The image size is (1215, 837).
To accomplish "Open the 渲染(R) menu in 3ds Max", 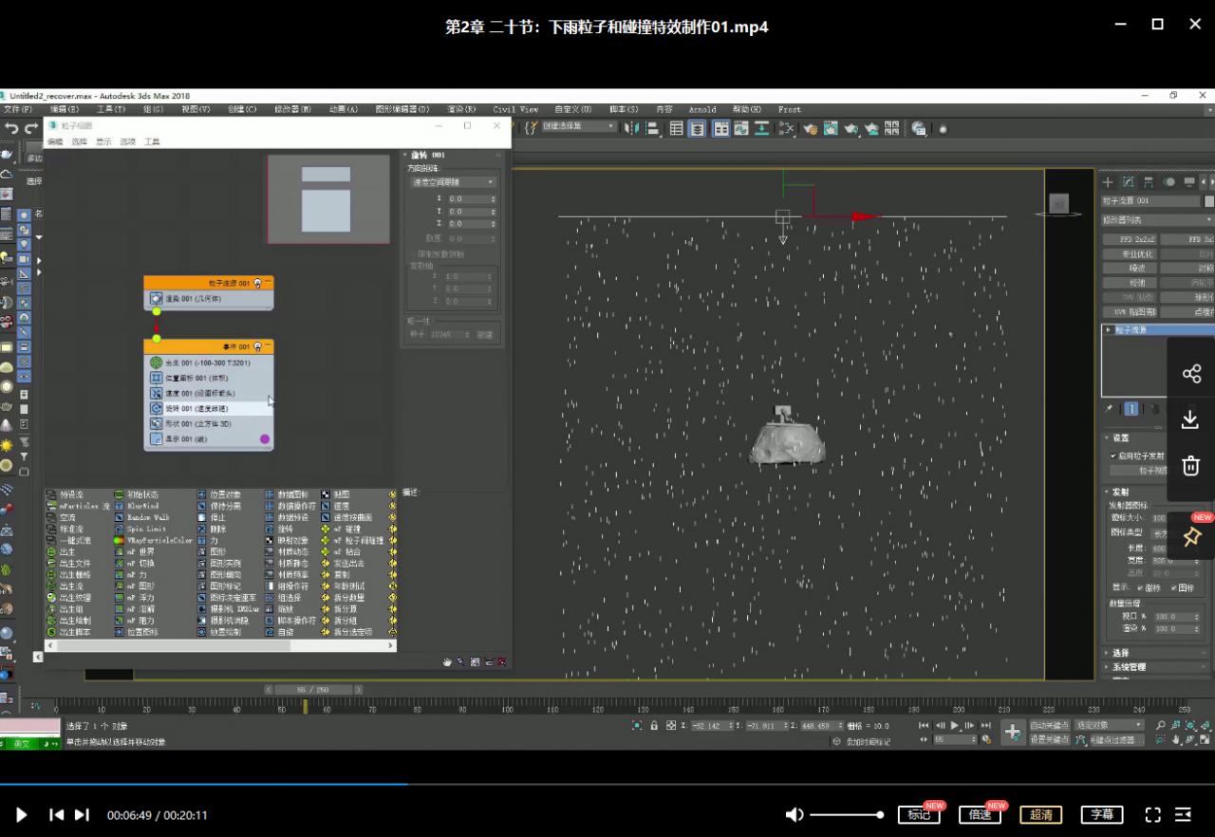I will [x=461, y=109].
